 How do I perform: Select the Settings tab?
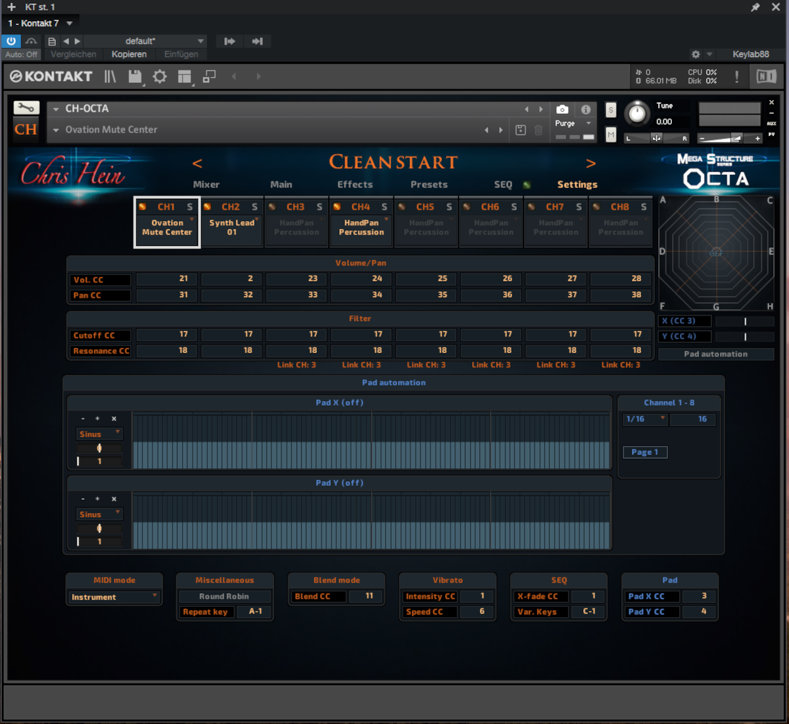[x=577, y=185]
